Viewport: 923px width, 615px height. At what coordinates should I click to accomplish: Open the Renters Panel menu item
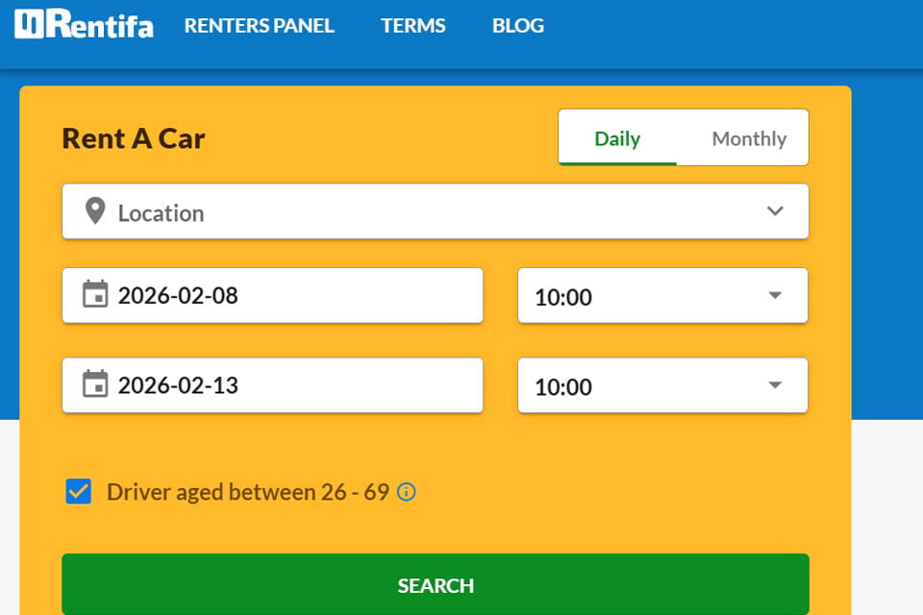pyautogui.click(x=259, y=26)
